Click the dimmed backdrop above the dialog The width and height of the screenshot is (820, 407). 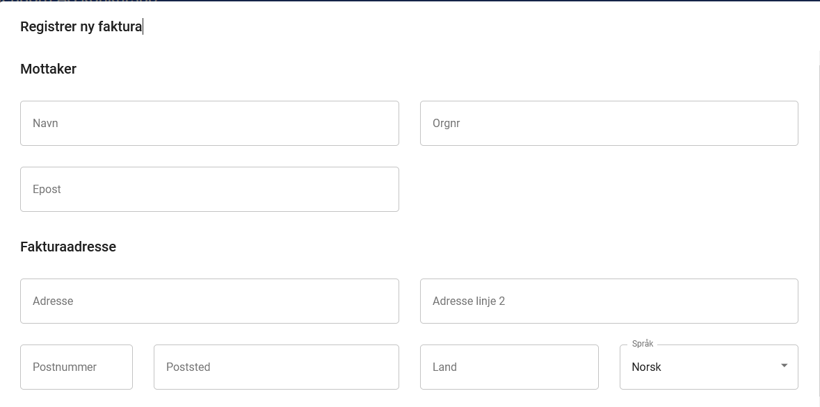[x=417, y=0]
